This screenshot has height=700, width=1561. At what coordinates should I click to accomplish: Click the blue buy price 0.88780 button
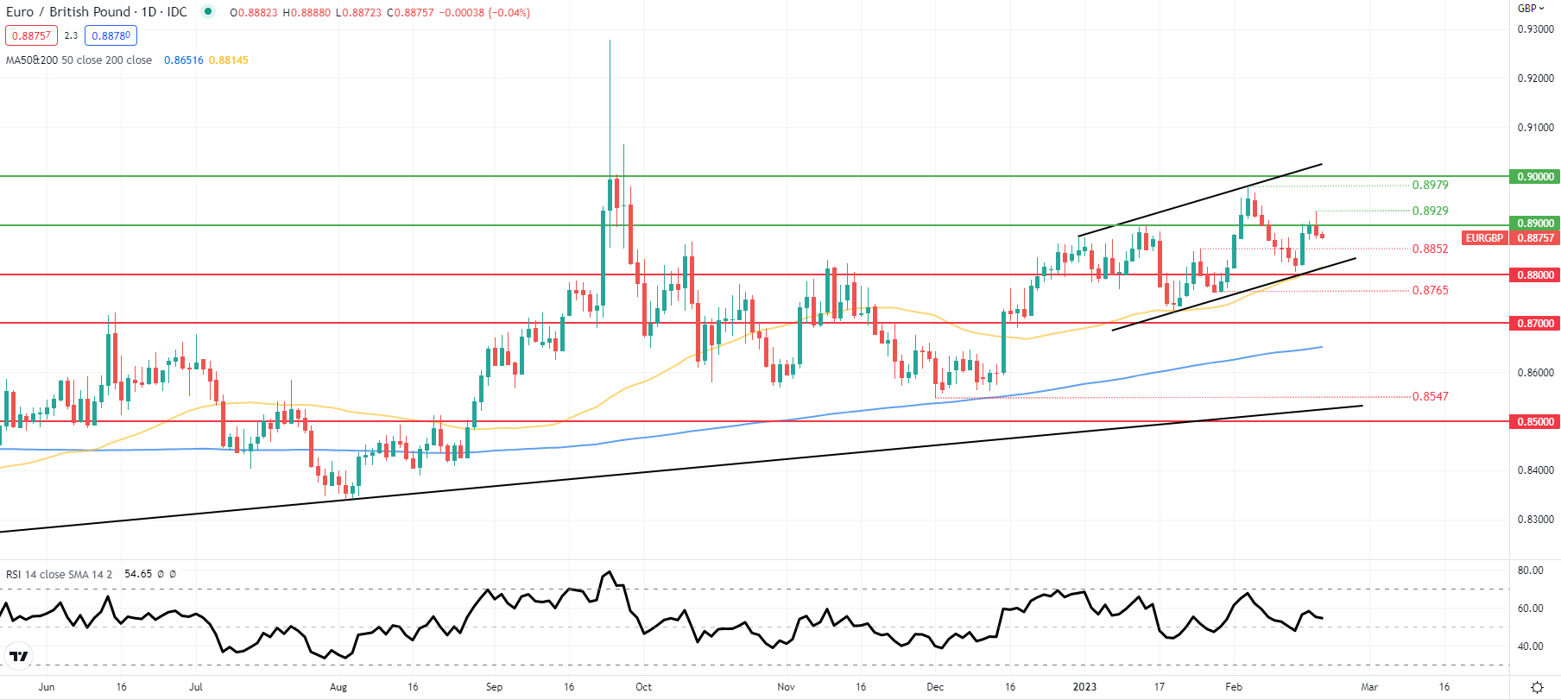point(111,35)
